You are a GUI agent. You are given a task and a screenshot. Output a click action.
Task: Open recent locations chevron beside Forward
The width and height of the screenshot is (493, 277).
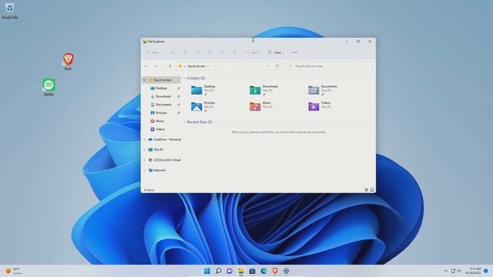click(x=163, y=66)
